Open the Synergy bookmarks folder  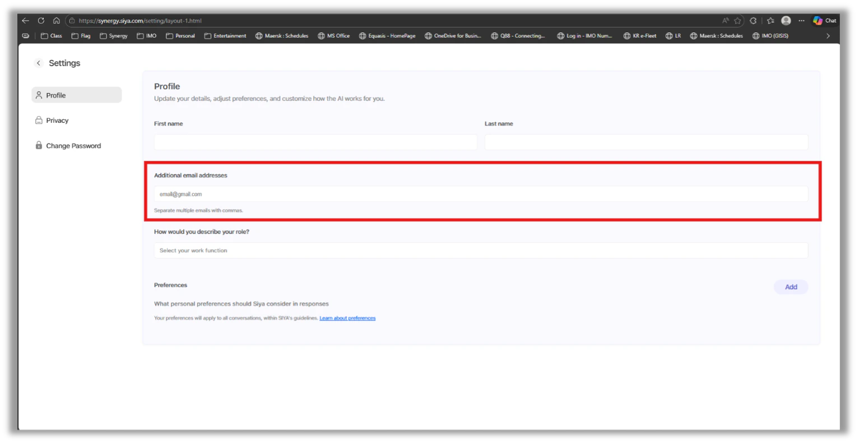[x=114, y=36]
